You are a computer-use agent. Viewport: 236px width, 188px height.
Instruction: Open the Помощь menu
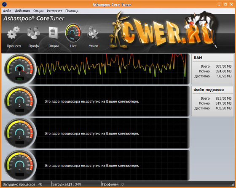click(x=72, y=11)
